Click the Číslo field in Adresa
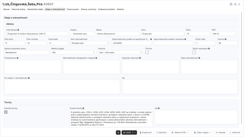The image size is (244, 137). [198, 34]
